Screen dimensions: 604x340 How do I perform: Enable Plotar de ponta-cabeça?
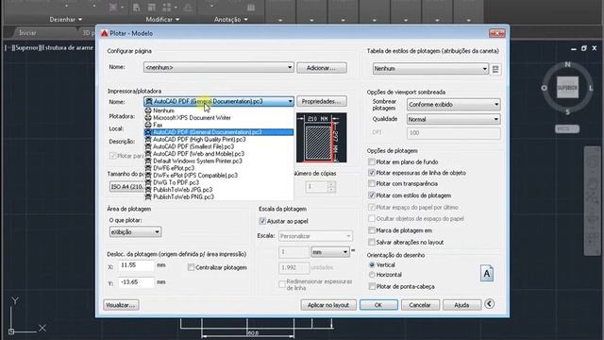[372, 286]
